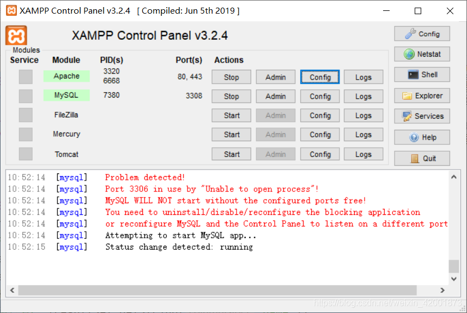This screenshot has width=467, height=313.
Task: Click the Mercury module name
Action: (66, 134)
